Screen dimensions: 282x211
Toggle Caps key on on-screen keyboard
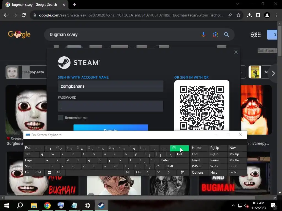[x=33, y=160]
